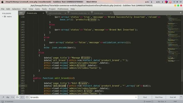Toggle case sensitive (Aa) search
This screenshot has width=183, height=103.
pos(8,97)
